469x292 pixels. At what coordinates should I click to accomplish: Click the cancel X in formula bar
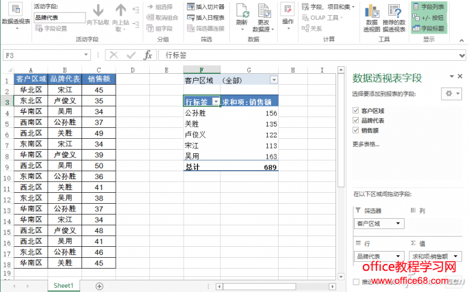click(114, 55)
